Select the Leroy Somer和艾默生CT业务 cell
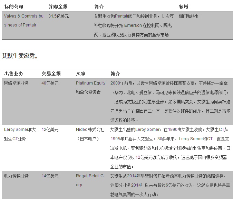This screenshot has height=201, width=233. coord(20,134)
